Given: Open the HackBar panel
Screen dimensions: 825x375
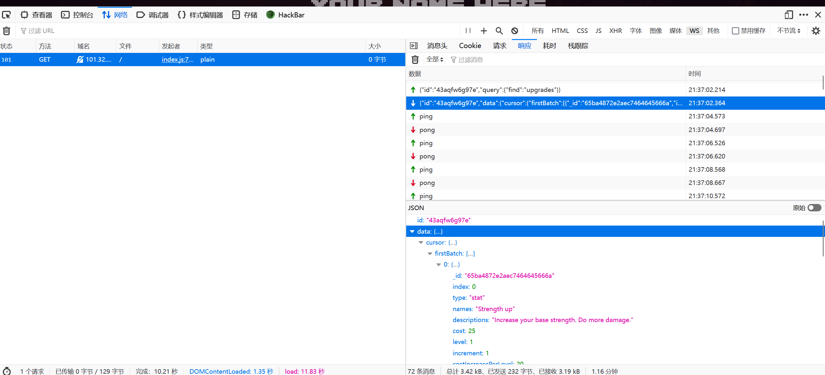Looking at the screenshot, I should pos(285,15).
